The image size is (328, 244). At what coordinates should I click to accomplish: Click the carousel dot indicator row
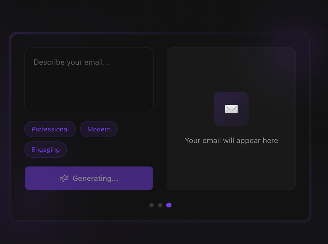pyautogui.click(x=160, y=205)
